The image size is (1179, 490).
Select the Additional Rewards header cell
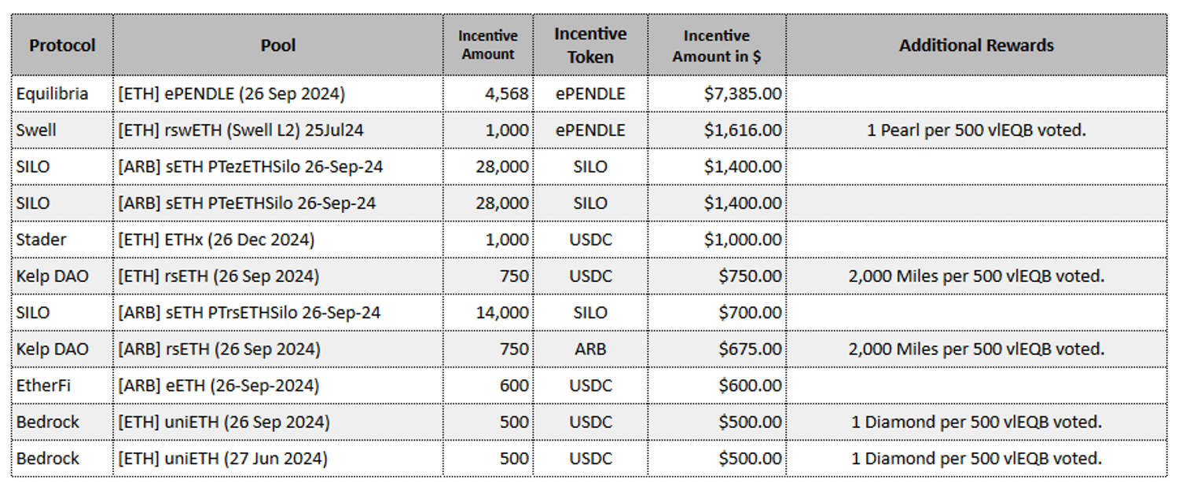976,46
